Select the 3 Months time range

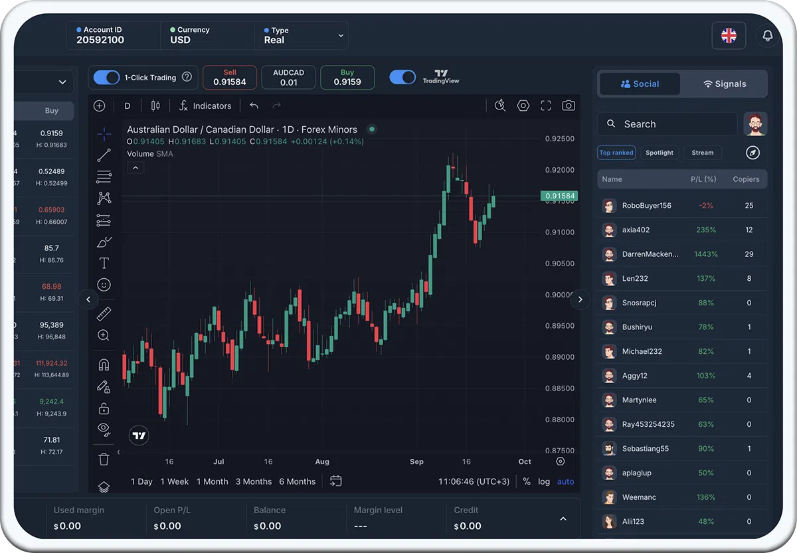click(x=253, y=481)
